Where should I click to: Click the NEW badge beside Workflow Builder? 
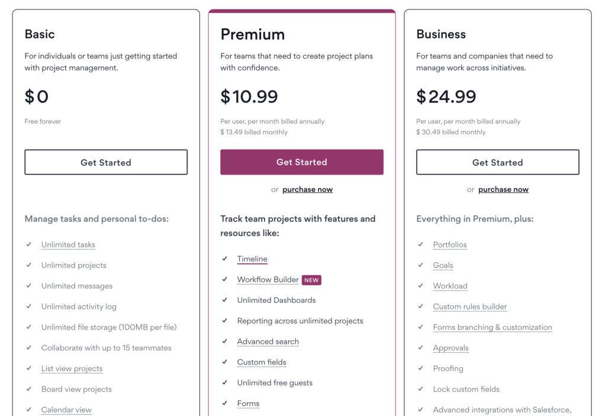(x=311, y=280)
